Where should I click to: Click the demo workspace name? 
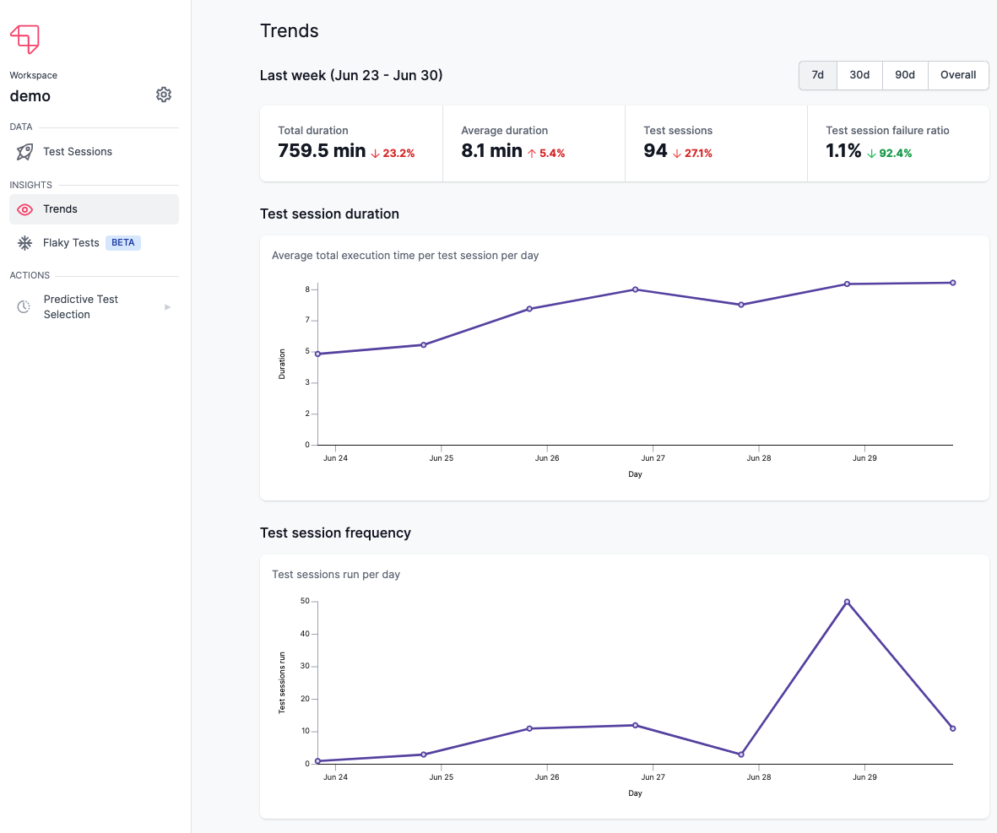click(x=30, y=96)
